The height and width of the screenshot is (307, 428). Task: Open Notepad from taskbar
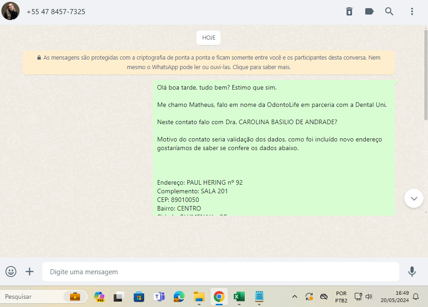259,297
